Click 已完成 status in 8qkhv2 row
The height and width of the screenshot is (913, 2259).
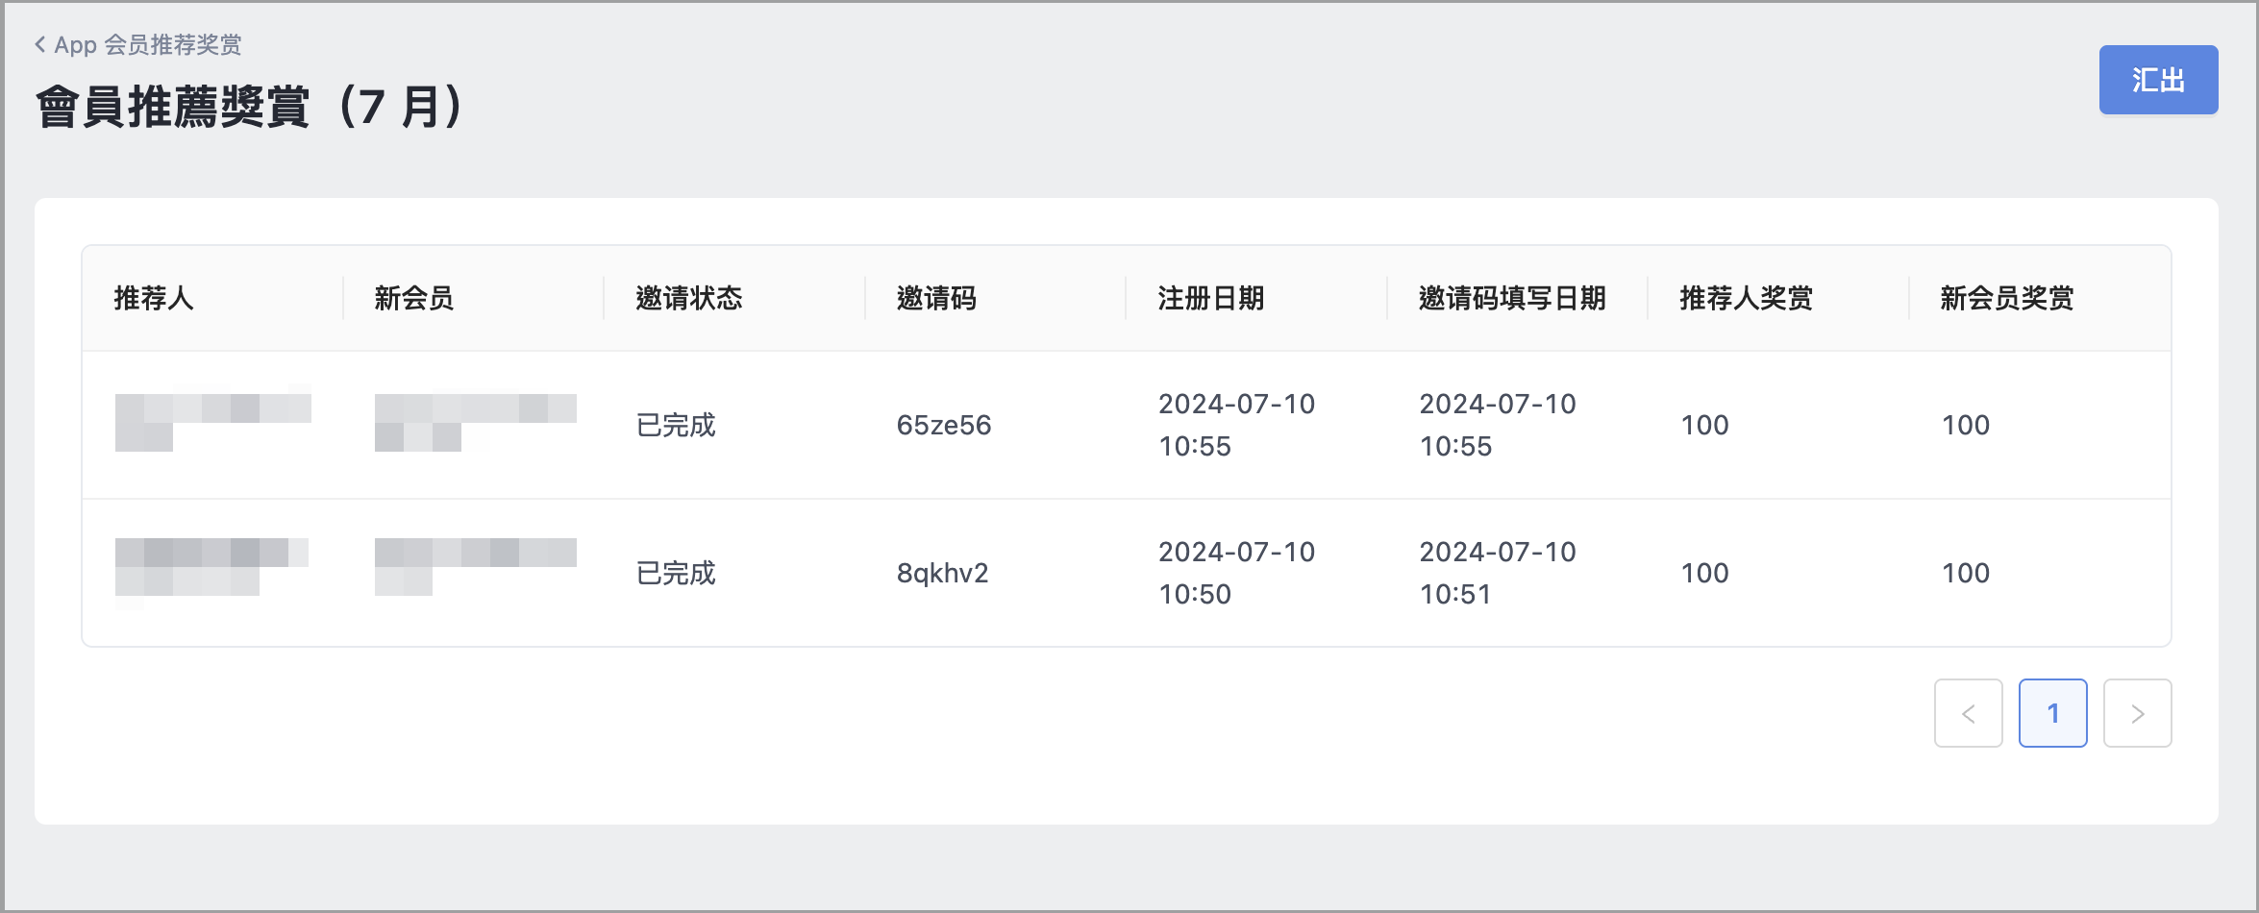676,573
